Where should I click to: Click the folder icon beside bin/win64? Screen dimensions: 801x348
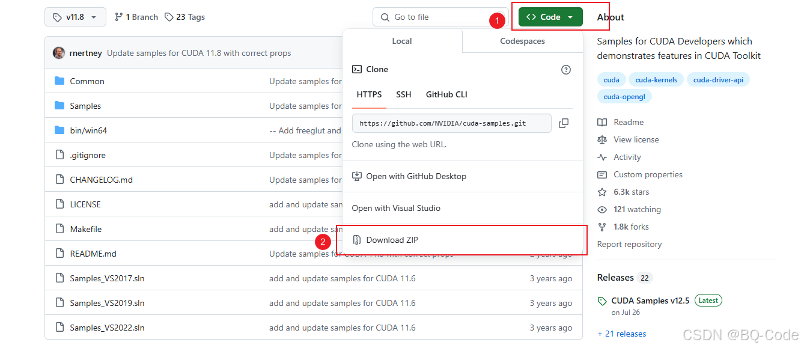(x=59, y=130)
